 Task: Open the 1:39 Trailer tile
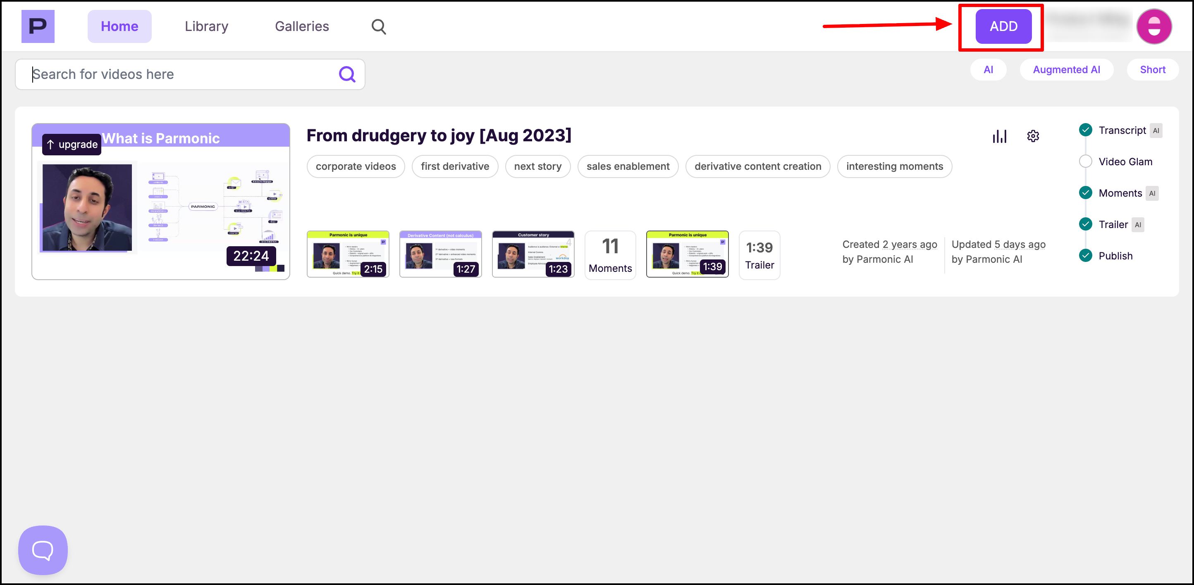(760, 255)
